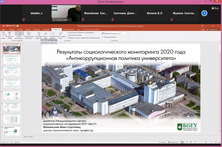
Task: Start slideshow from beginning icon
Action: click(4, 35)
